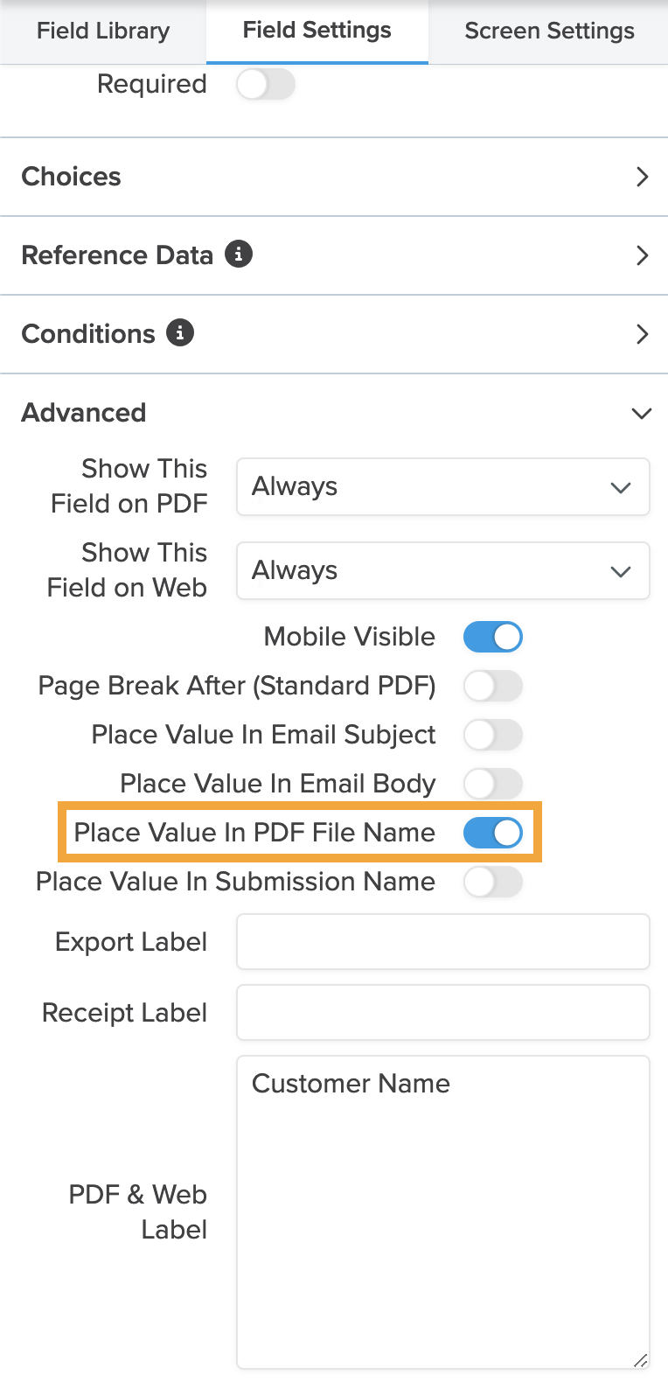Screen dimensions: 668x1382
Task: Expand the Choices section
Action: 642,177
